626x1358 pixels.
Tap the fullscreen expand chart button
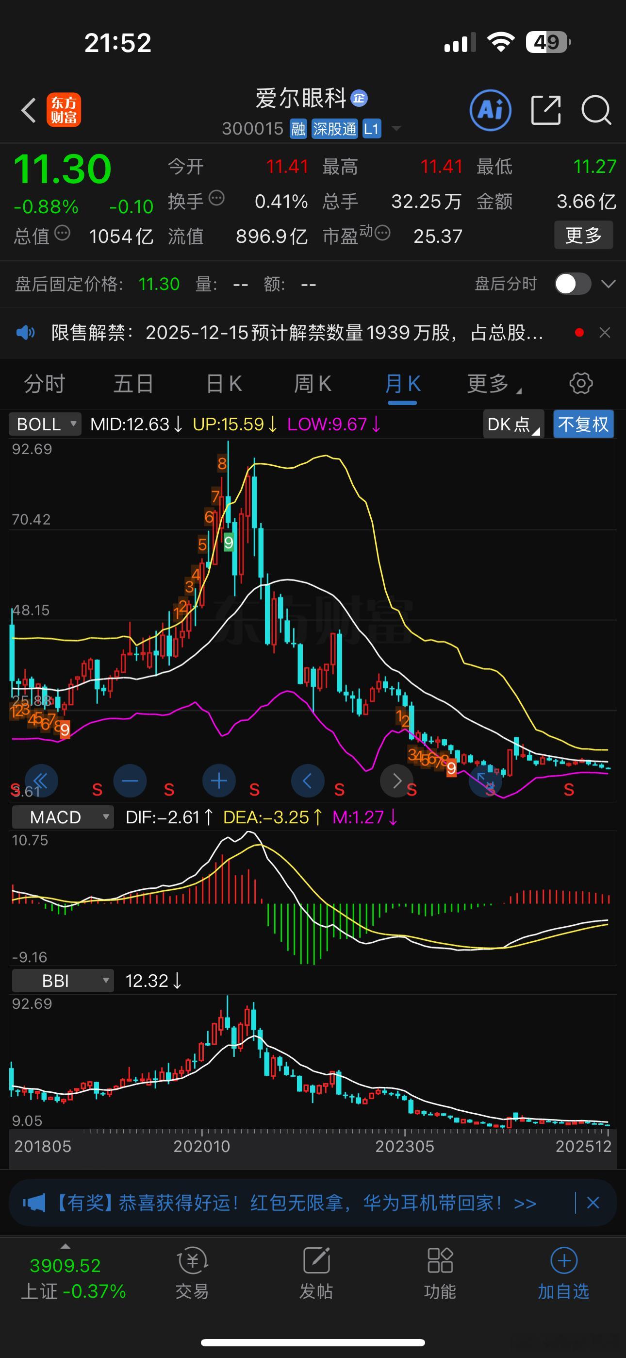485,781
